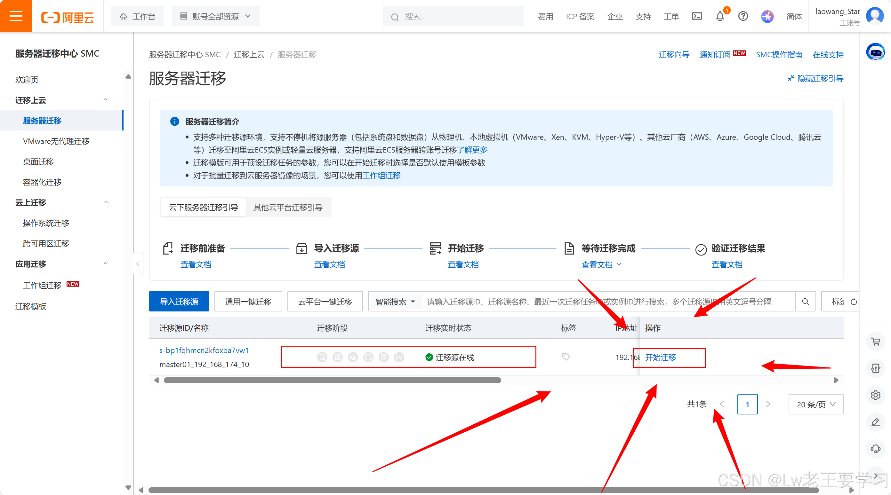The width and height of the screenshot is (891, 495).
Task: Open 工作组迁移 link in the intro
Action: pyautogui.click(x=381, y=175)
